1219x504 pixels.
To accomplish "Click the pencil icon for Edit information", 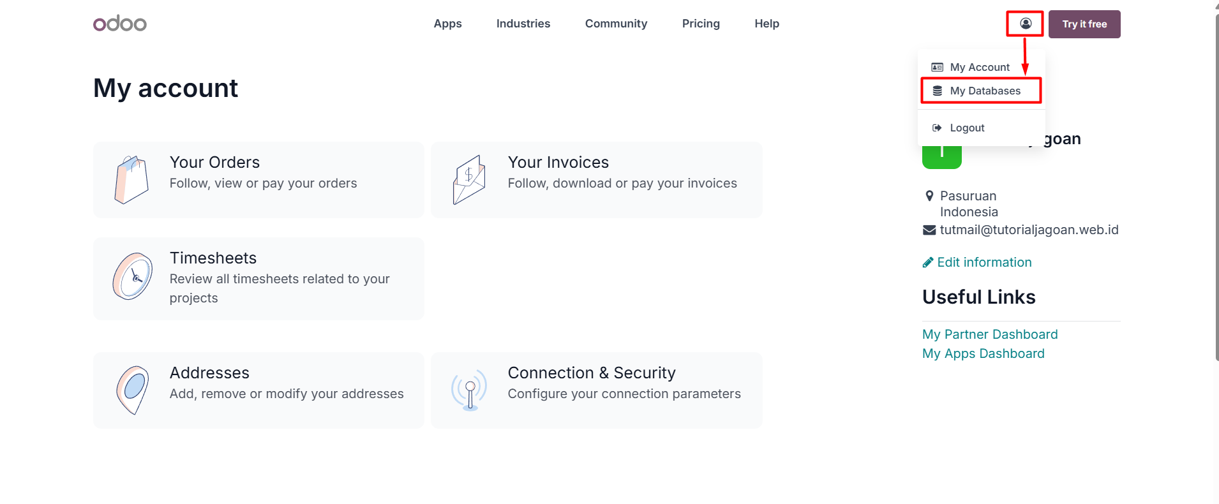I will [x=928, y=262].
